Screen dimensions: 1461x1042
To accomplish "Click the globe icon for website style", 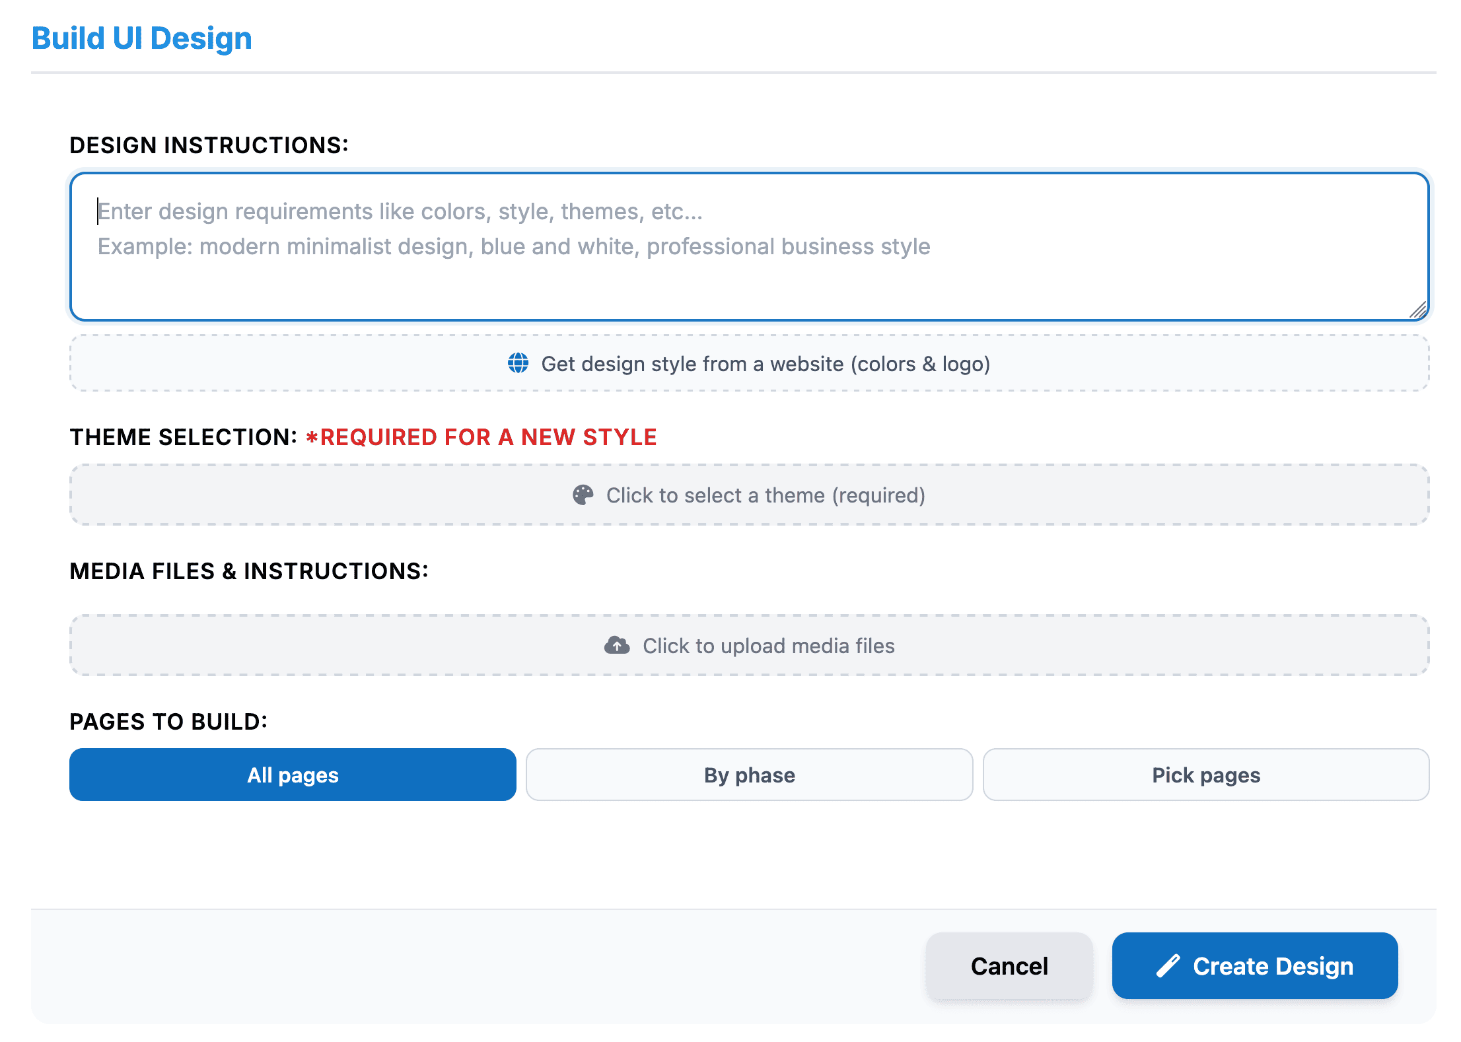I will [518, 363].
